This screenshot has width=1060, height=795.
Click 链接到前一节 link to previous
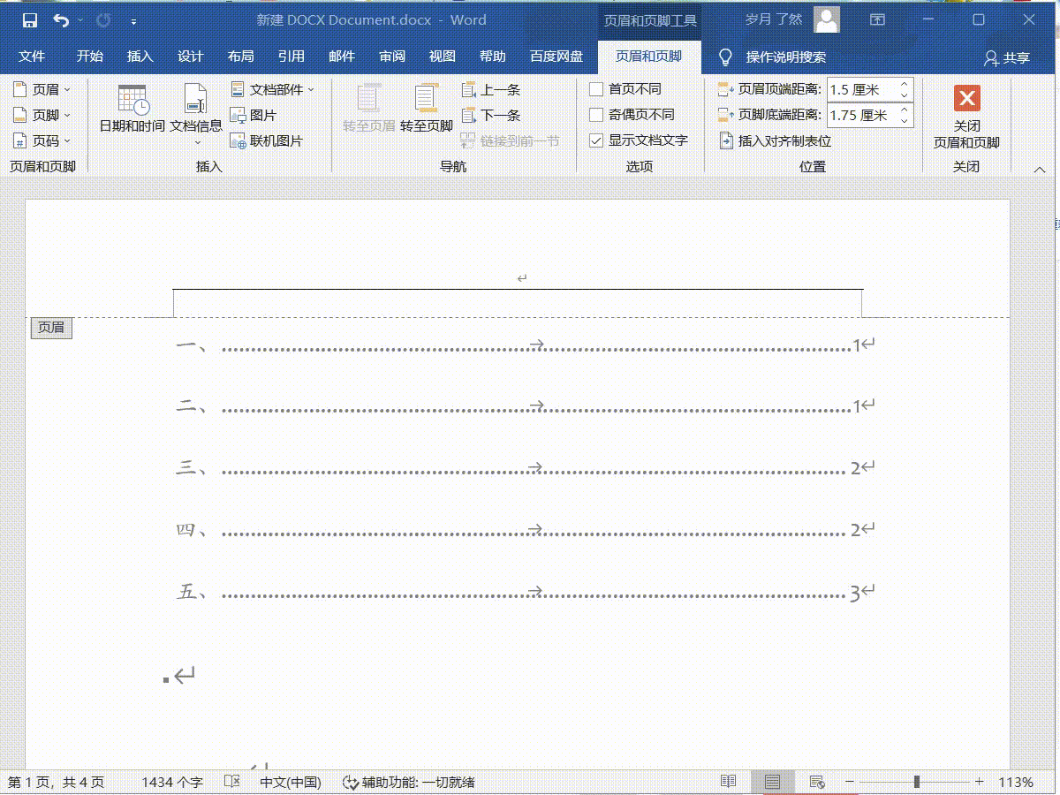pyautogui.click(x=511, y=140)
